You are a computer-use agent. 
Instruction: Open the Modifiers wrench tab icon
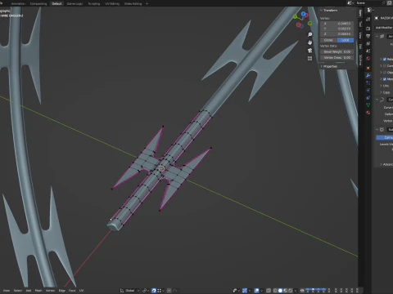[368, 75]
